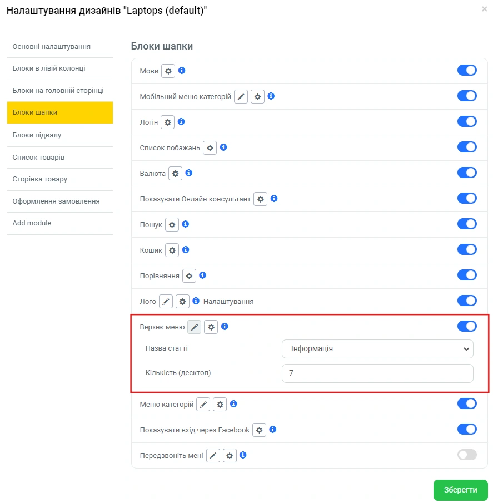493x502 pixels.
Task: Open the Назва статті dropdown
Action: (377, 349)
